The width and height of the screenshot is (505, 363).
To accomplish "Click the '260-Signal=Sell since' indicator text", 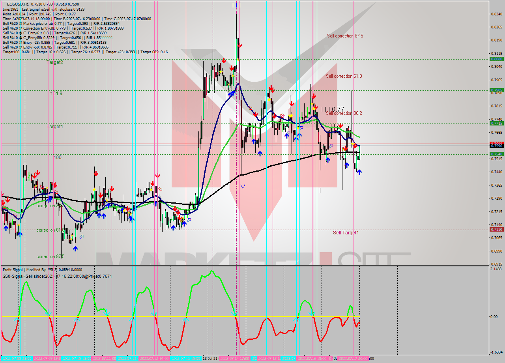I will [x=57, y=276].
